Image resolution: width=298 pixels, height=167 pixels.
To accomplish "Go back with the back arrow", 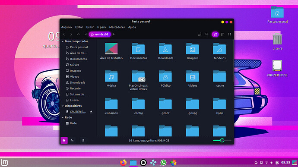I will 64,35.
